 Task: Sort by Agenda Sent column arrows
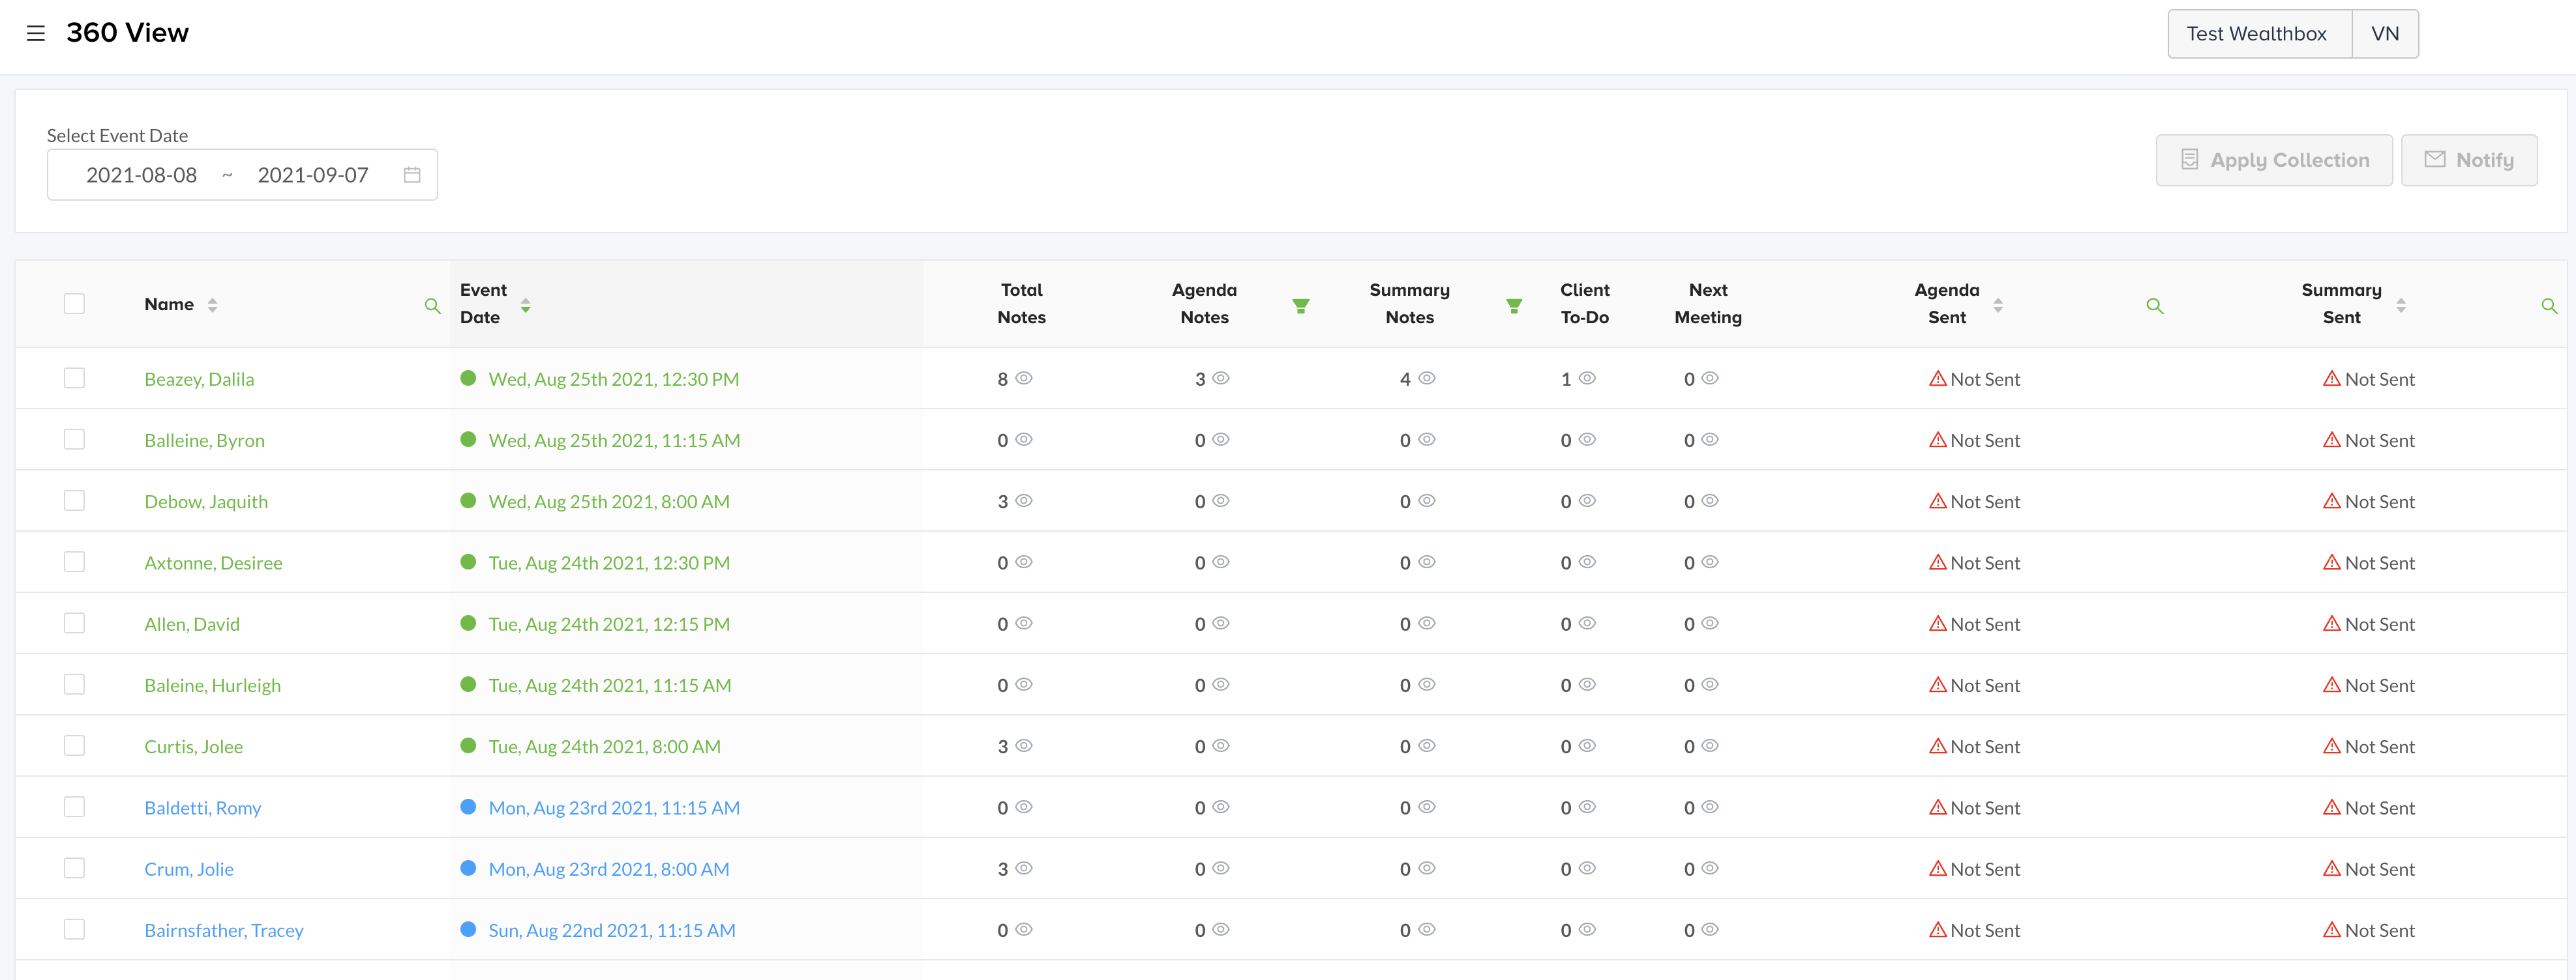[1997, 305]
